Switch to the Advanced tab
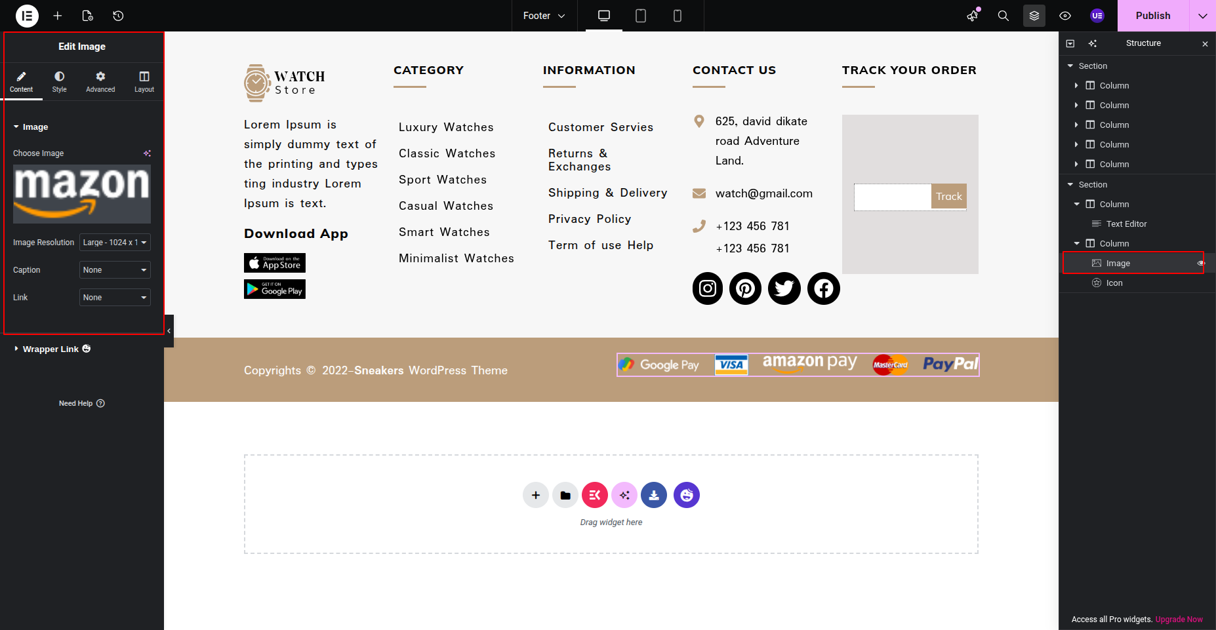 coord(100,82)
